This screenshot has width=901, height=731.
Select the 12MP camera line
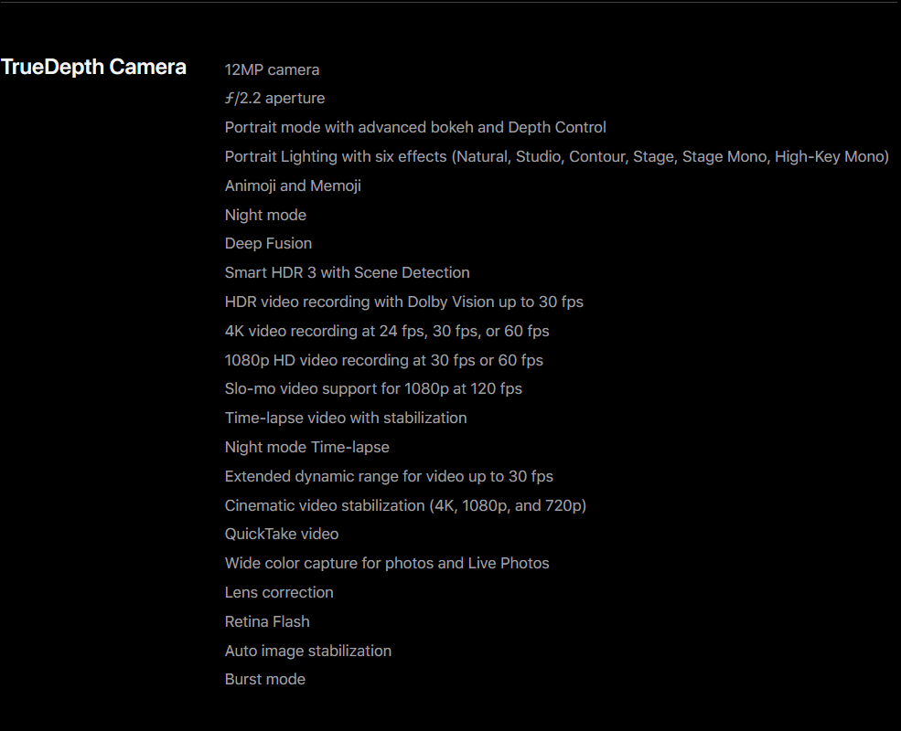[272, 70]
